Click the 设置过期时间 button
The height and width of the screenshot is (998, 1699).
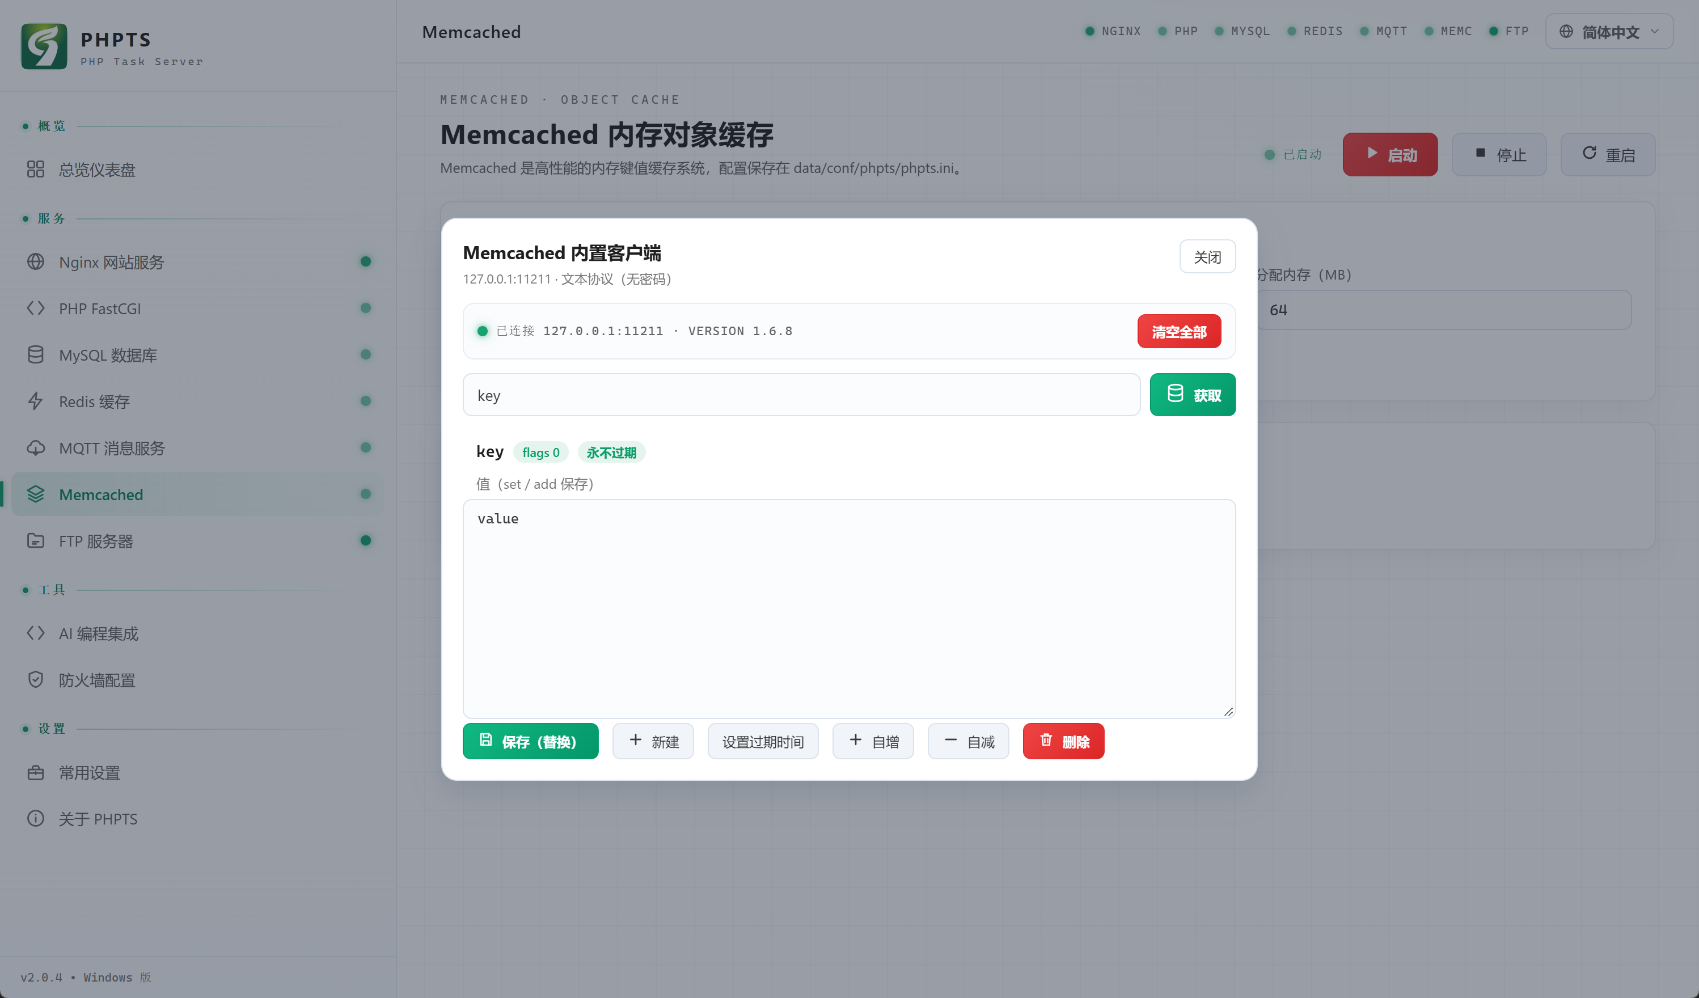[x=763, y=742]
